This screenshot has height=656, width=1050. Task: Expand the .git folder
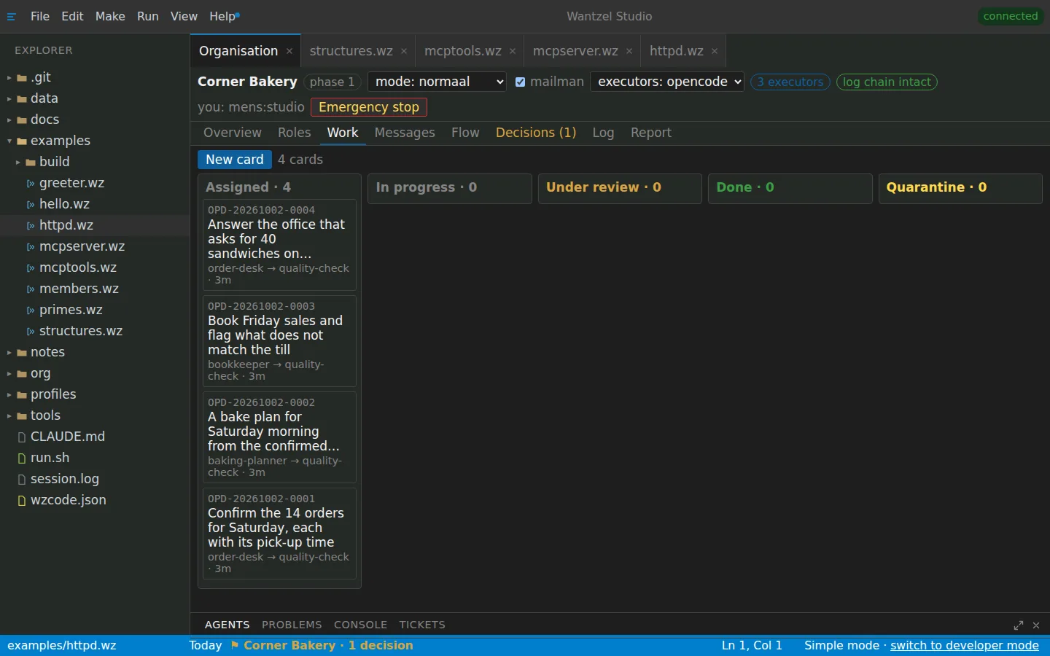pyautogui.click(x=9, y=78)
